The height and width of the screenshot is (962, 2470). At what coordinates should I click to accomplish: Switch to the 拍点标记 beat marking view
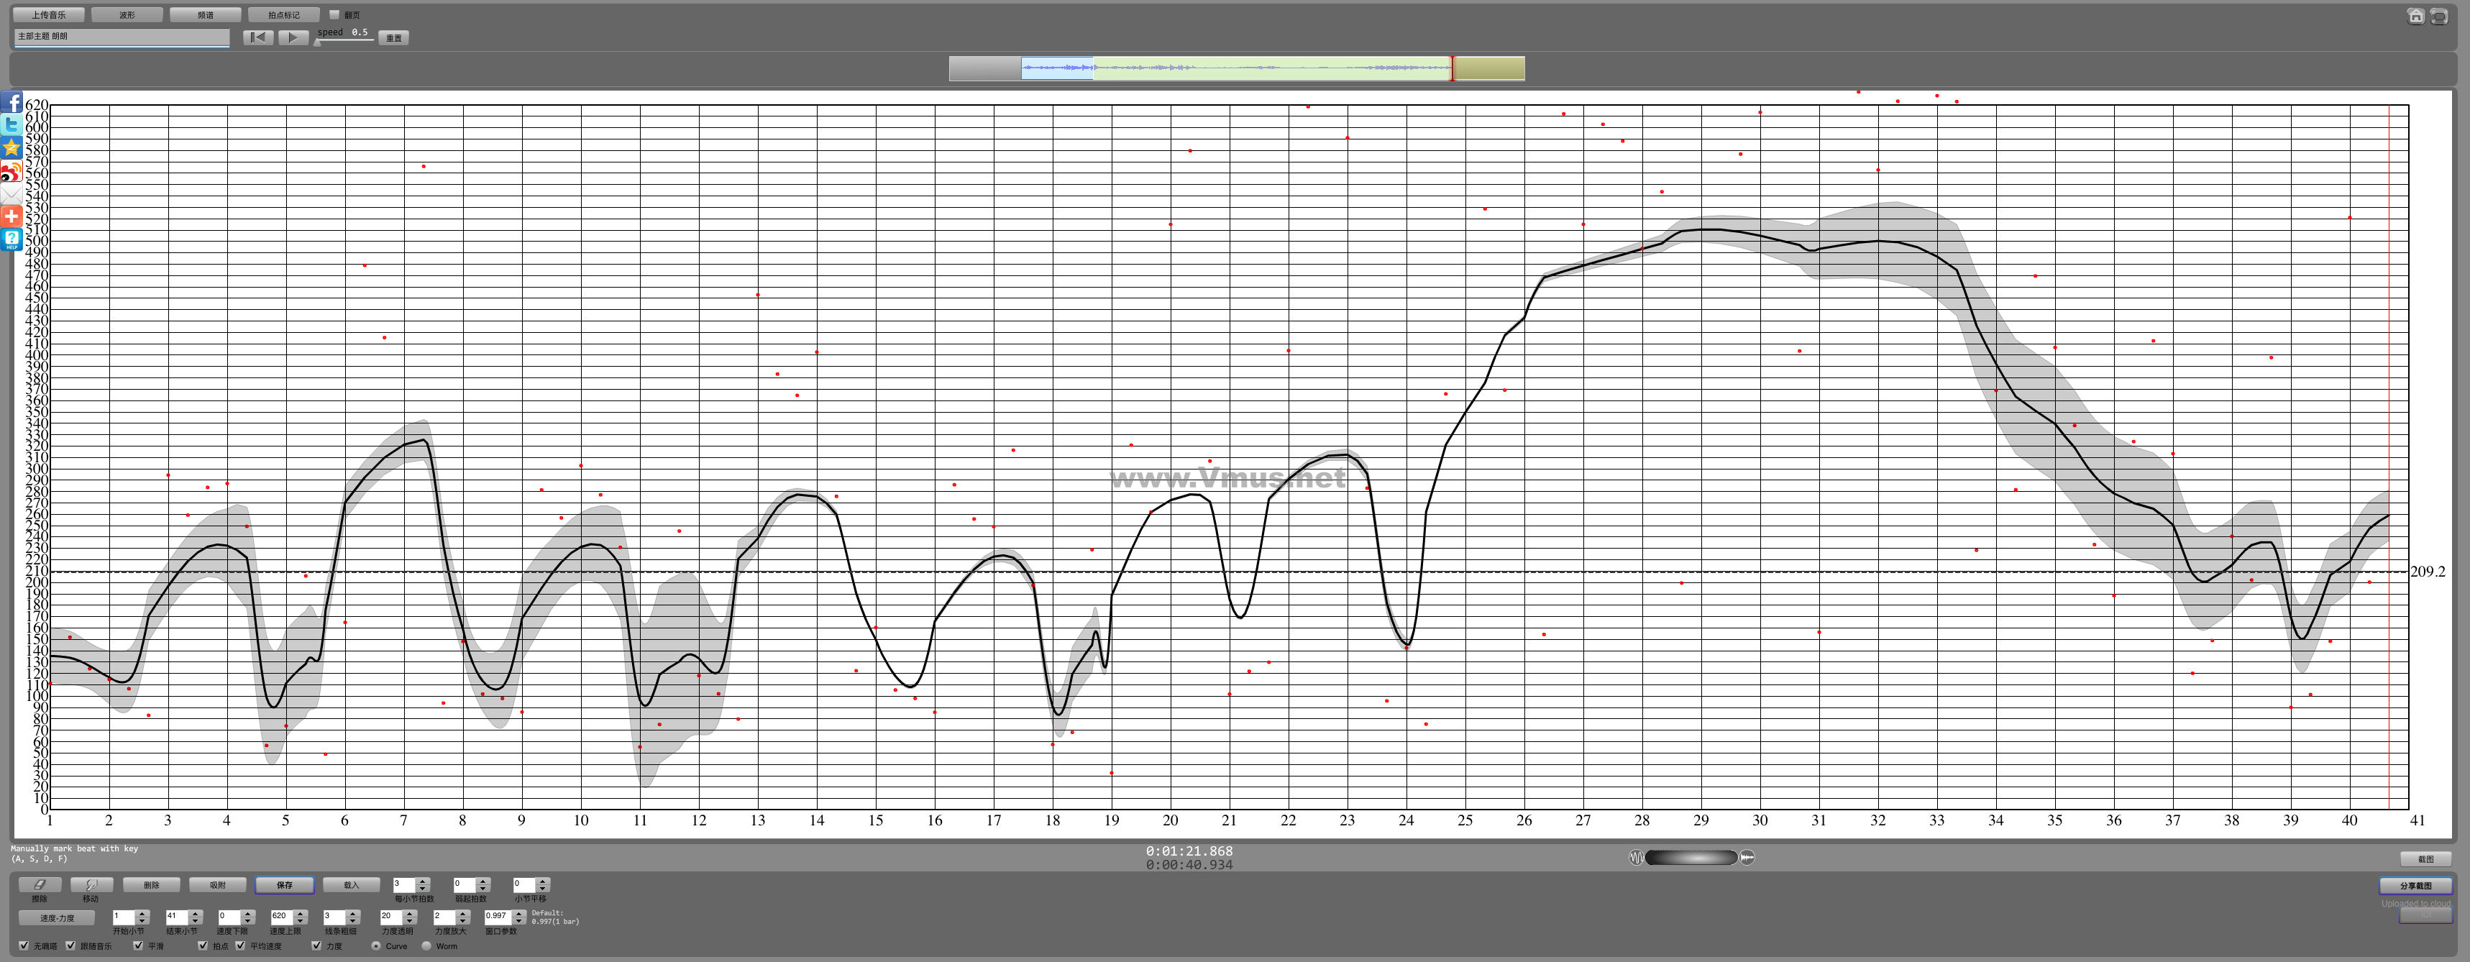[x=284, y=14]
